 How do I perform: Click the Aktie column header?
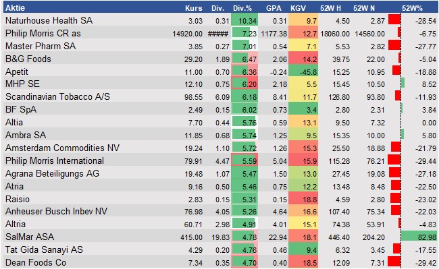pos(15,8)
